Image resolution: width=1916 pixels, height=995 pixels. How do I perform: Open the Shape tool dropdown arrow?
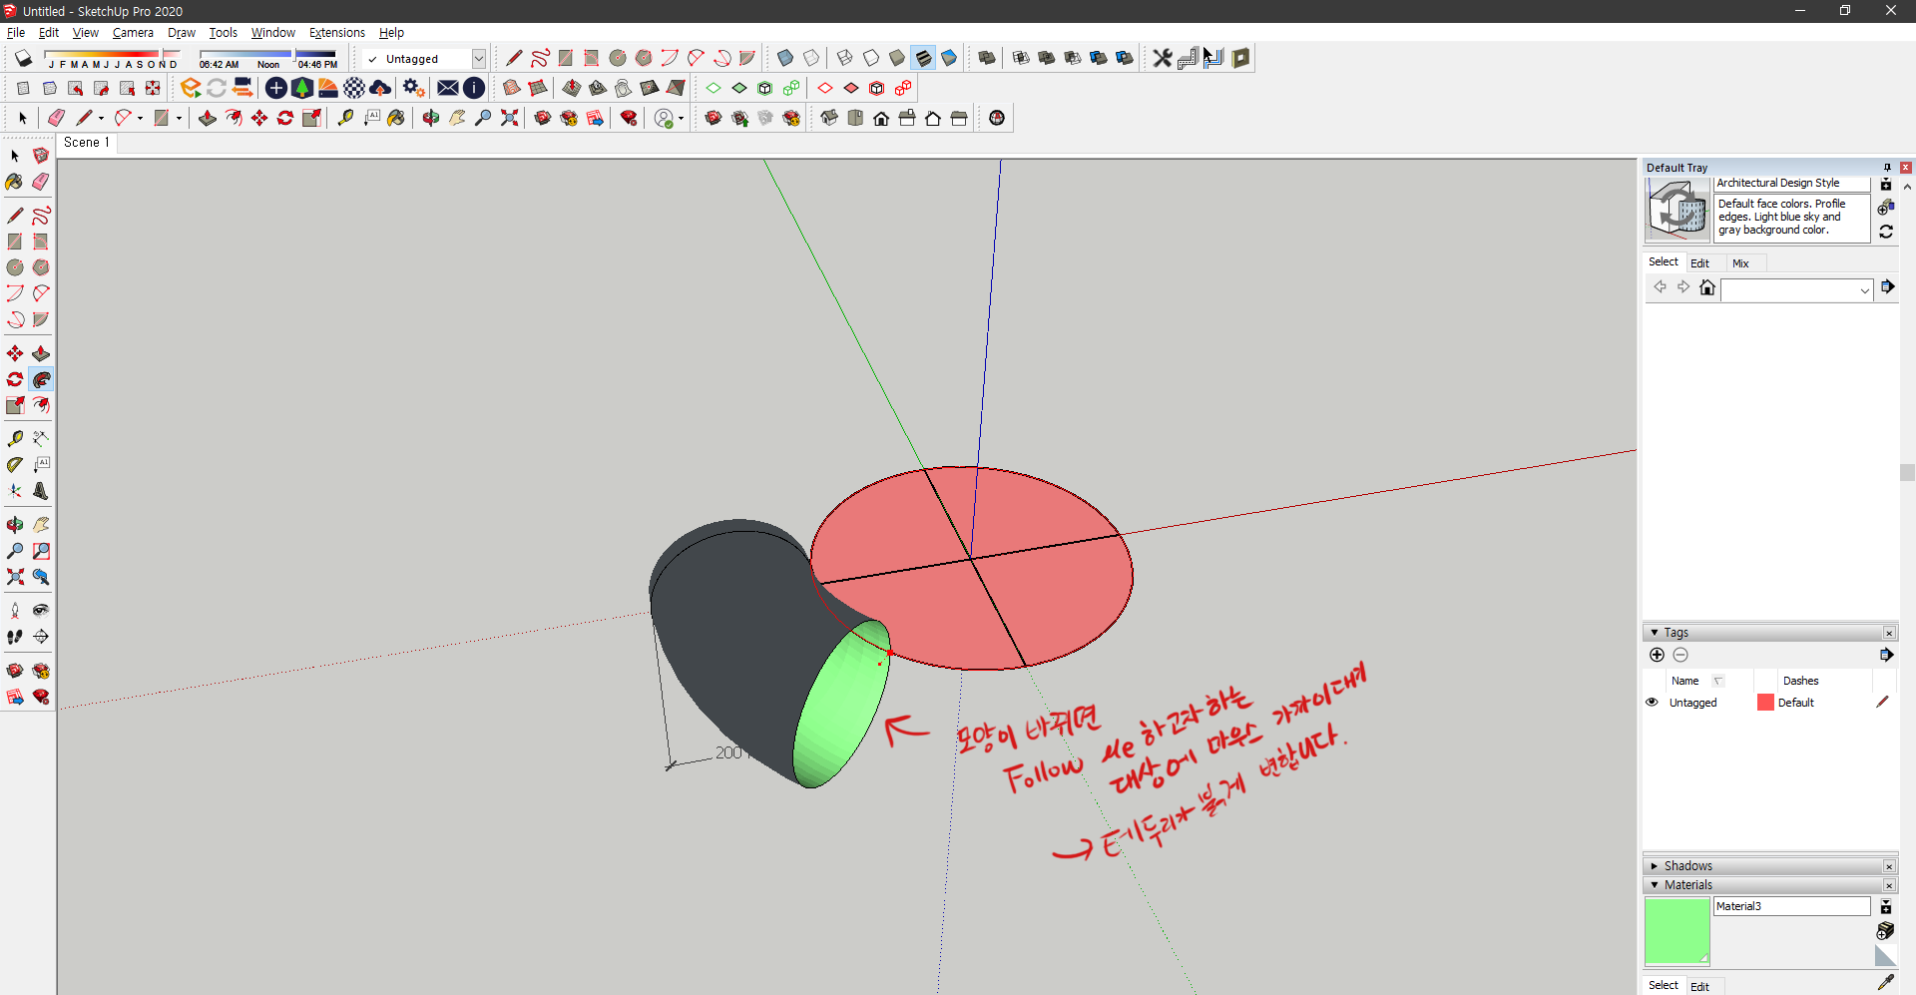click(179, 118)
